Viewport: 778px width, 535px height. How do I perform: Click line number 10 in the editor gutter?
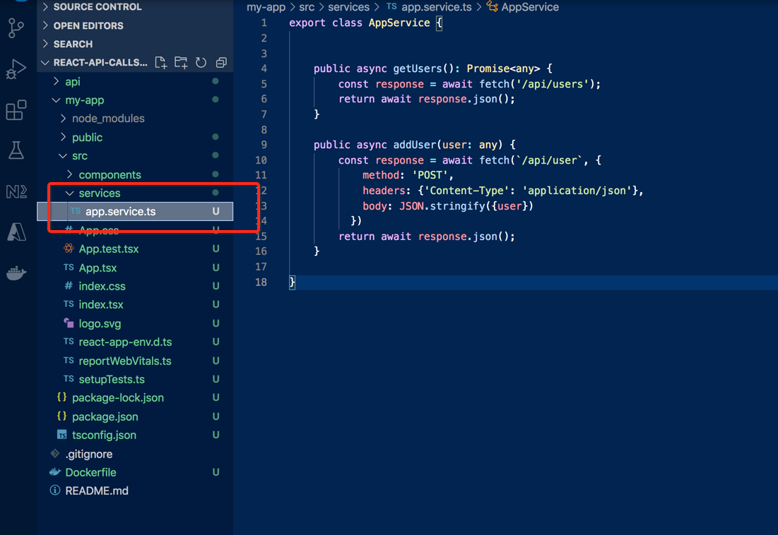tap(261, 160)
